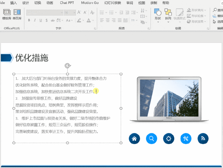Viewport: 223px width, 168px height.
Task: Toggle strikethrough formatting
Action: pos(53,21)
